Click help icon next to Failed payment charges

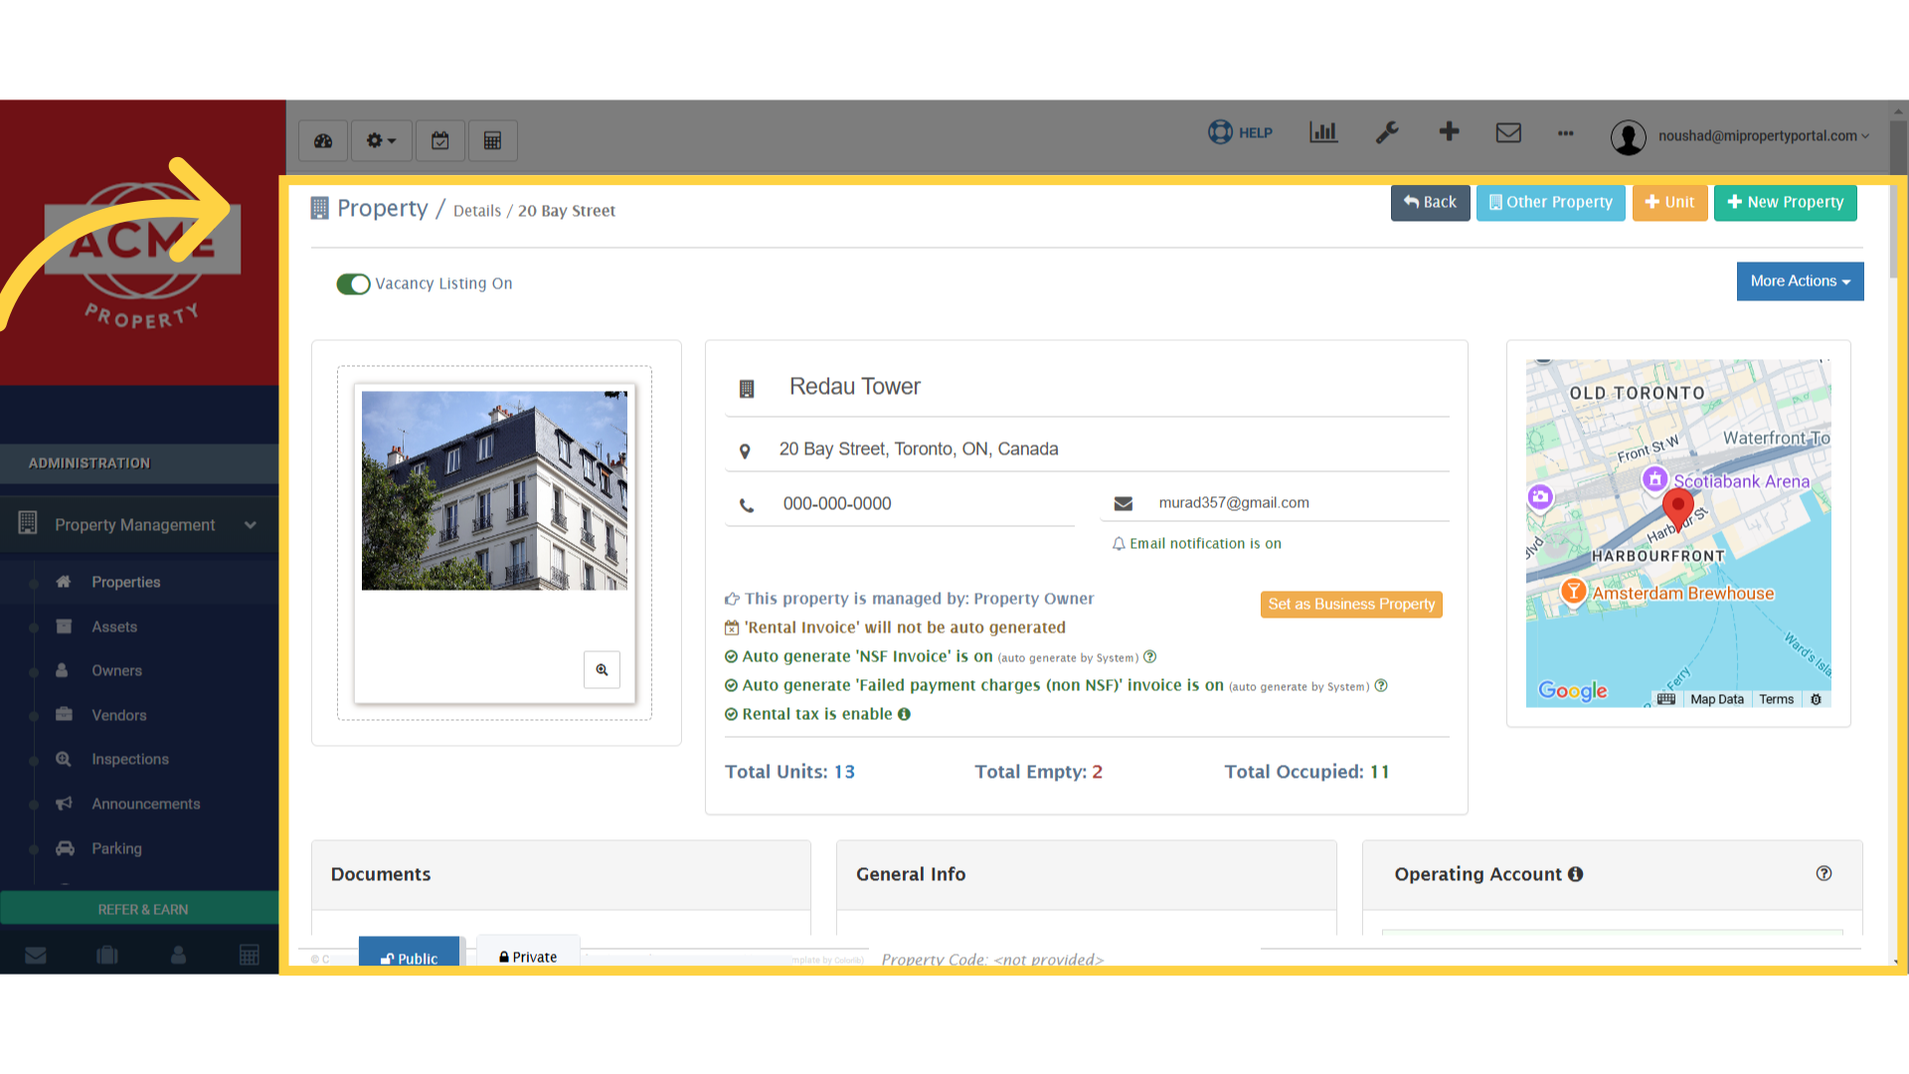click(1381, 685)
